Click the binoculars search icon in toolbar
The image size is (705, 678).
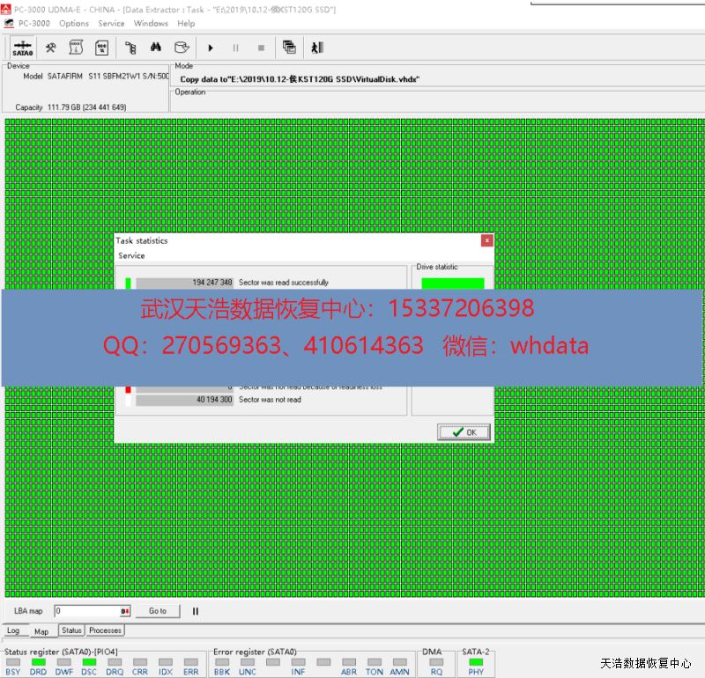[x=156, y=48]
